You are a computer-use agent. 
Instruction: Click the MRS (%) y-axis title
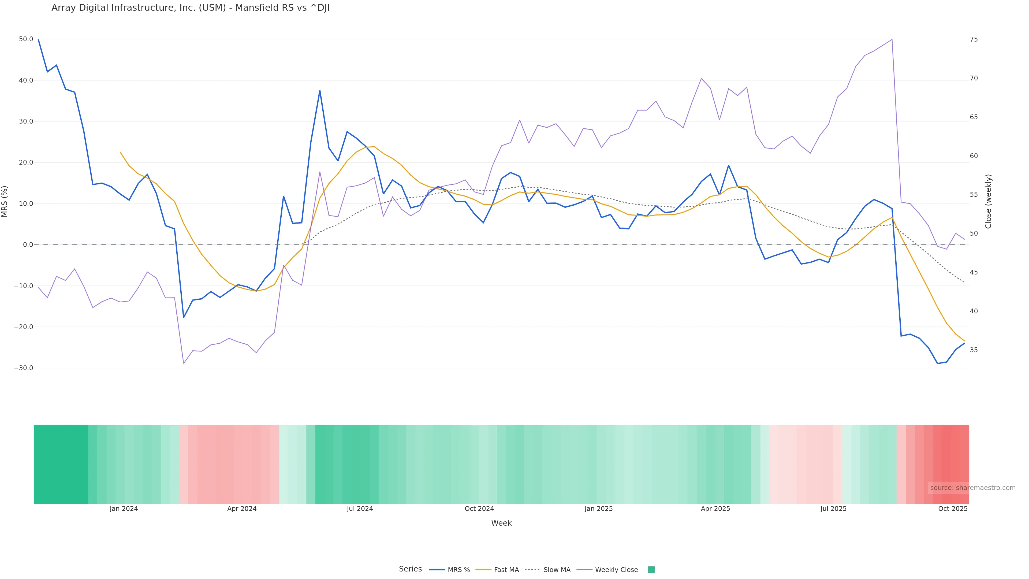tap(5, 201)
